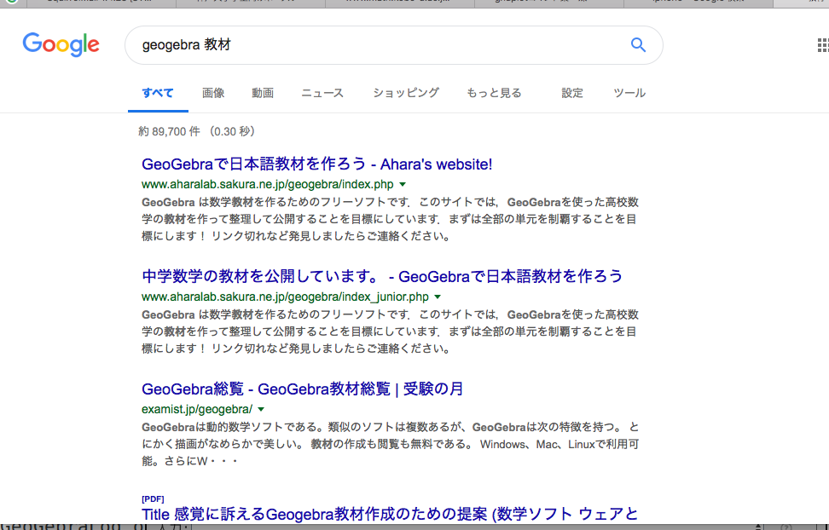
Task: Expand arrow next to index_junior.php URL
Action: tap(438, 297)
